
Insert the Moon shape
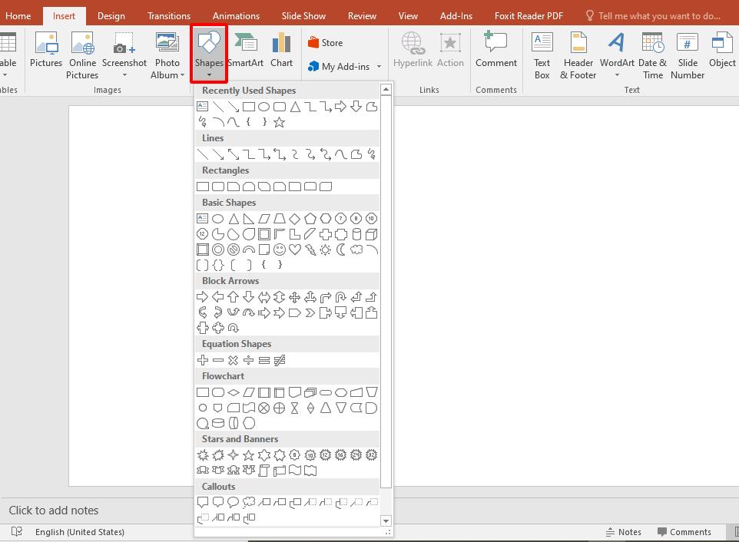click(341, 250)
